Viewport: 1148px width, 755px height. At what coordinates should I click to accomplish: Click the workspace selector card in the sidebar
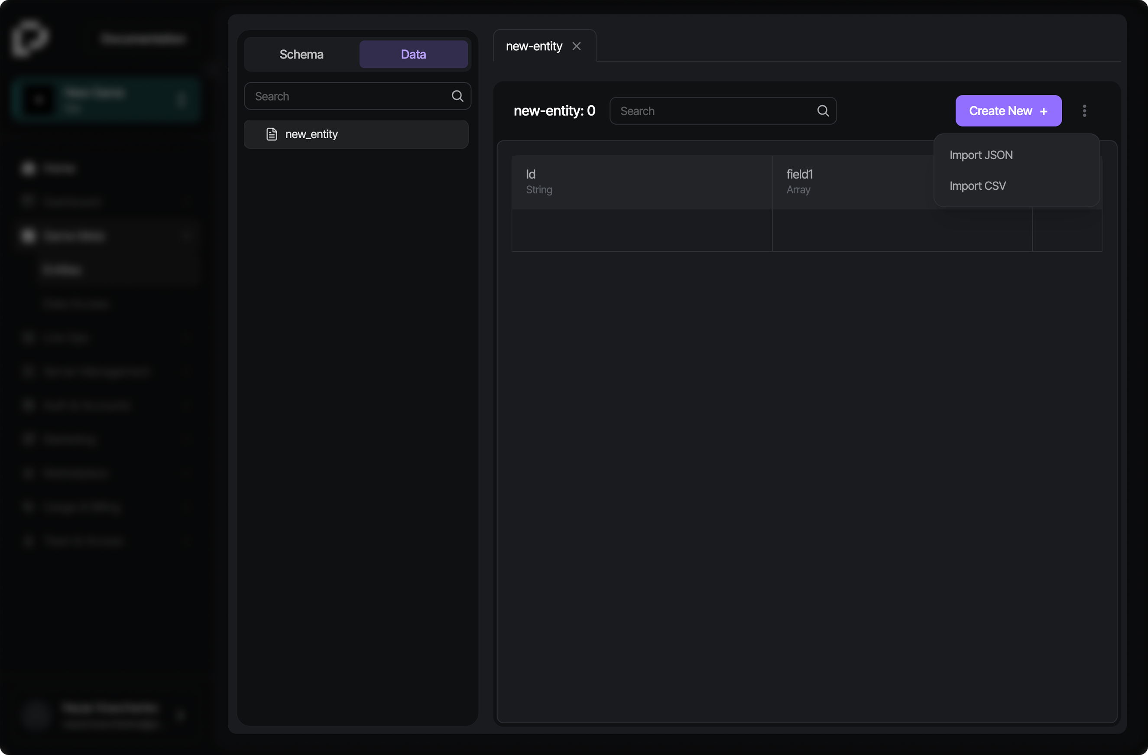tap(107, 100)
